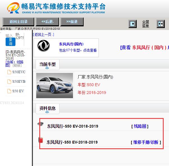Click the gray book icon in 线路图 row

[x=40, y=124]
